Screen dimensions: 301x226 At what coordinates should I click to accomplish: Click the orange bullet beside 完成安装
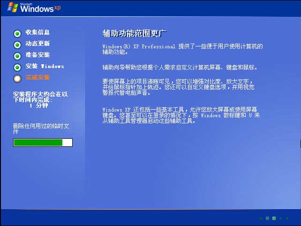17,78
